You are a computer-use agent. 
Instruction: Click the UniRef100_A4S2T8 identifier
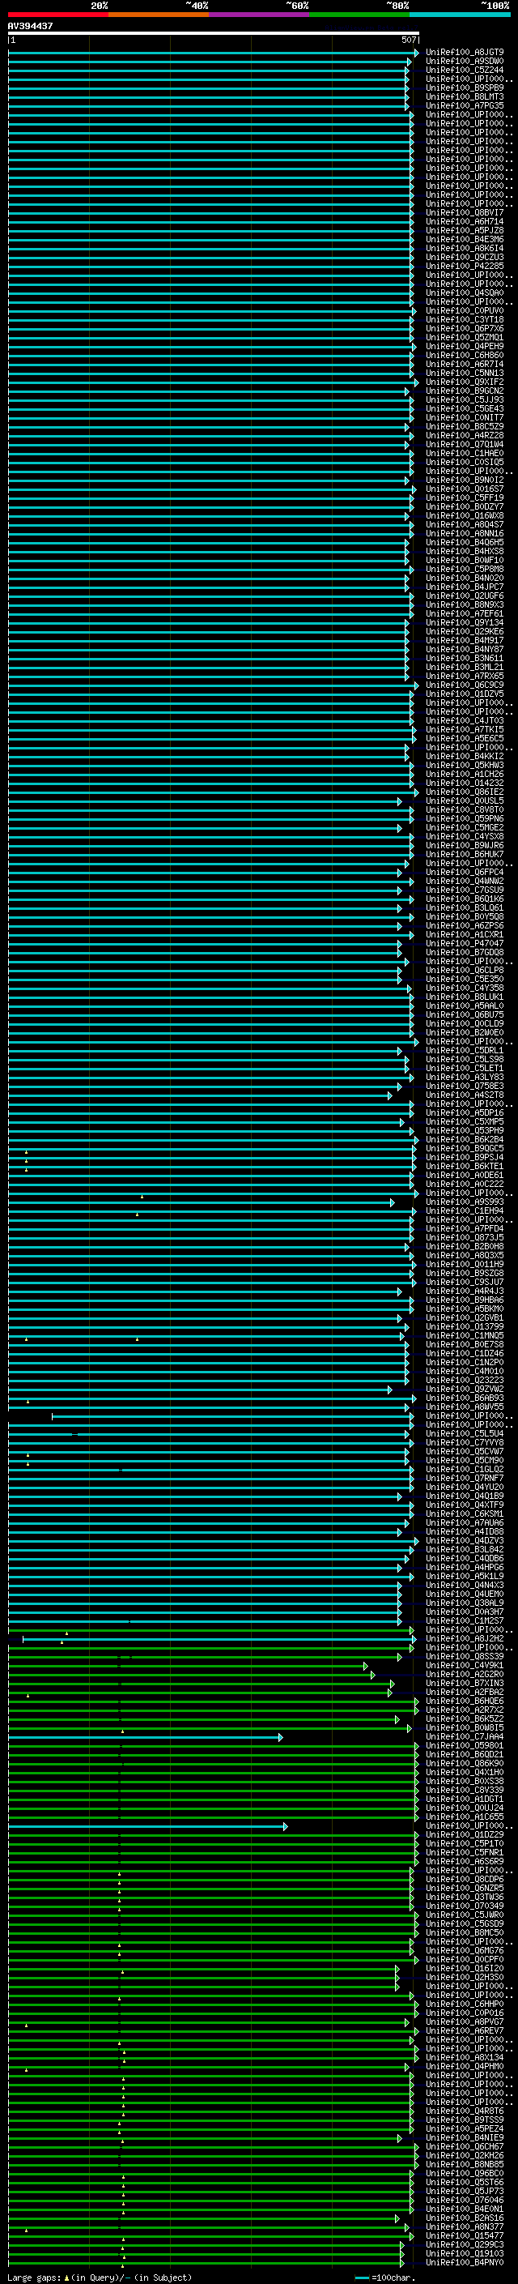[465, 1095]
